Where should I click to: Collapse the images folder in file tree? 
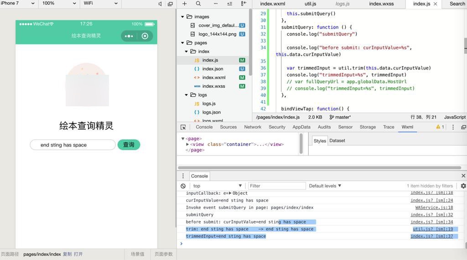click(182, 17)
